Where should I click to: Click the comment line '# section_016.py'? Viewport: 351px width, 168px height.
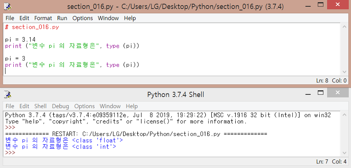pyautogui.click(x=32, y=27)
